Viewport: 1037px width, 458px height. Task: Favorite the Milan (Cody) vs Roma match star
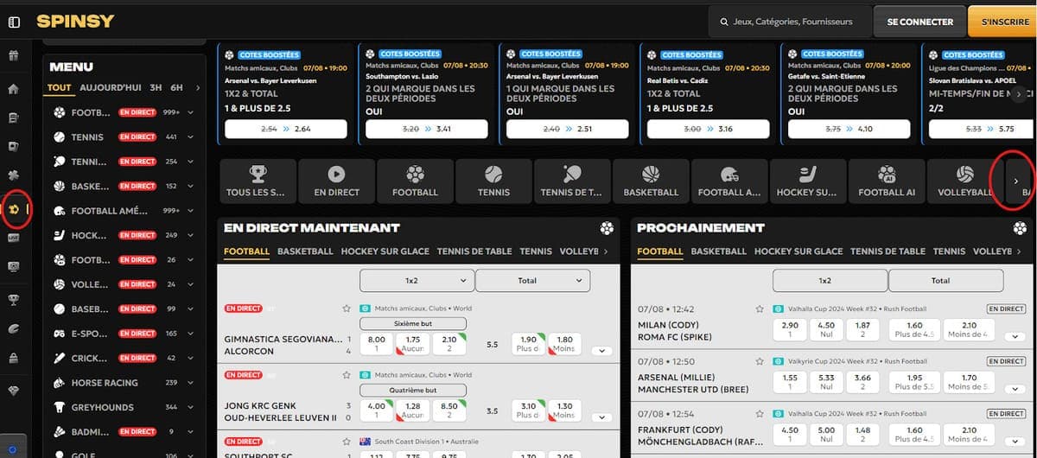[760, 308]
